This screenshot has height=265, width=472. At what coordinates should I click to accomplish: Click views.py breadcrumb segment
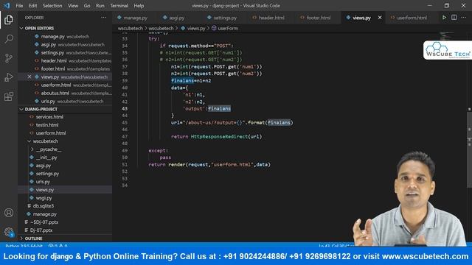pos(195,28)
